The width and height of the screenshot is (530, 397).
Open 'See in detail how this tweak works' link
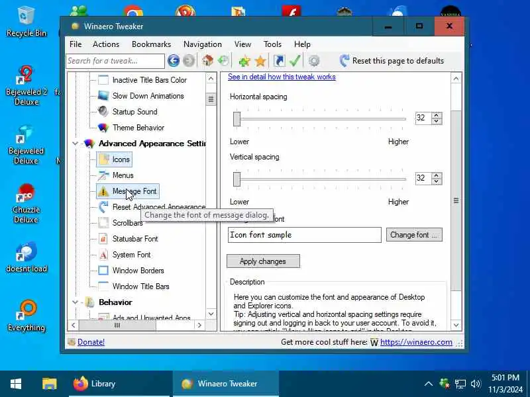click(282, 77)
